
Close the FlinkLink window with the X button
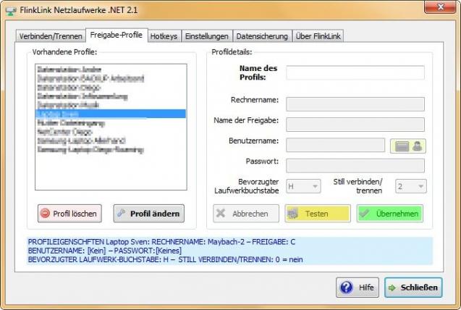[440, 7]
